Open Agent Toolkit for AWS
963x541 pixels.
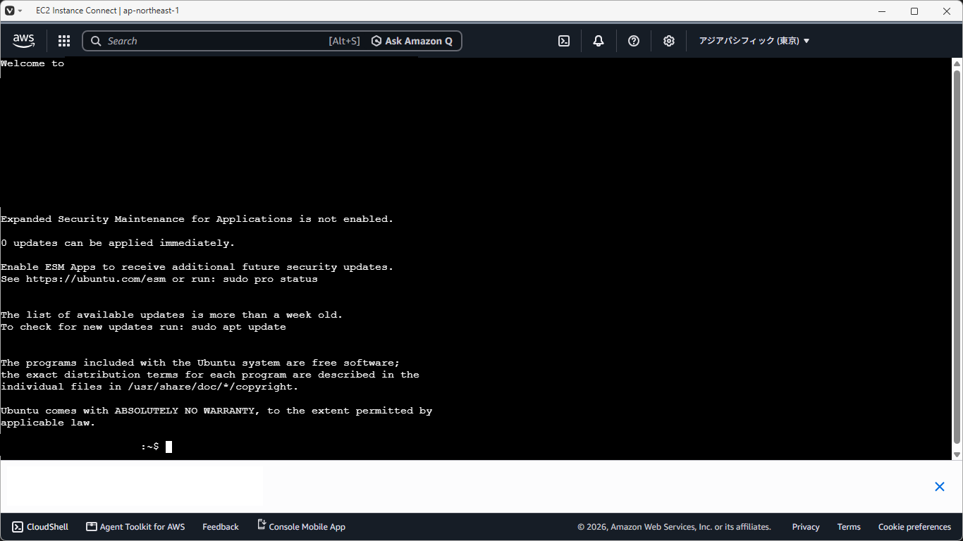tap(135, 527)
